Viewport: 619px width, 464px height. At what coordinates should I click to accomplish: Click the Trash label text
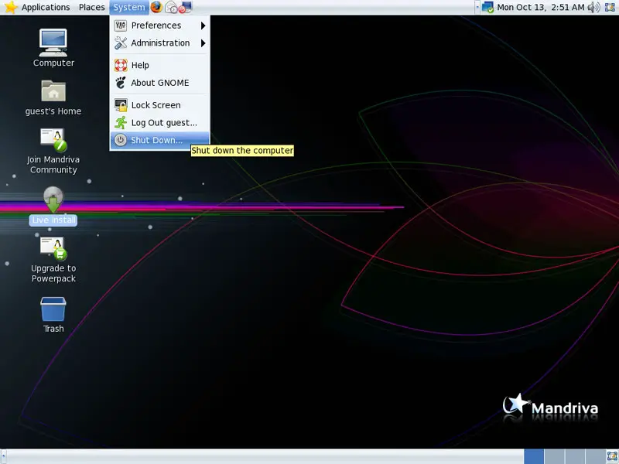point(53,329)
